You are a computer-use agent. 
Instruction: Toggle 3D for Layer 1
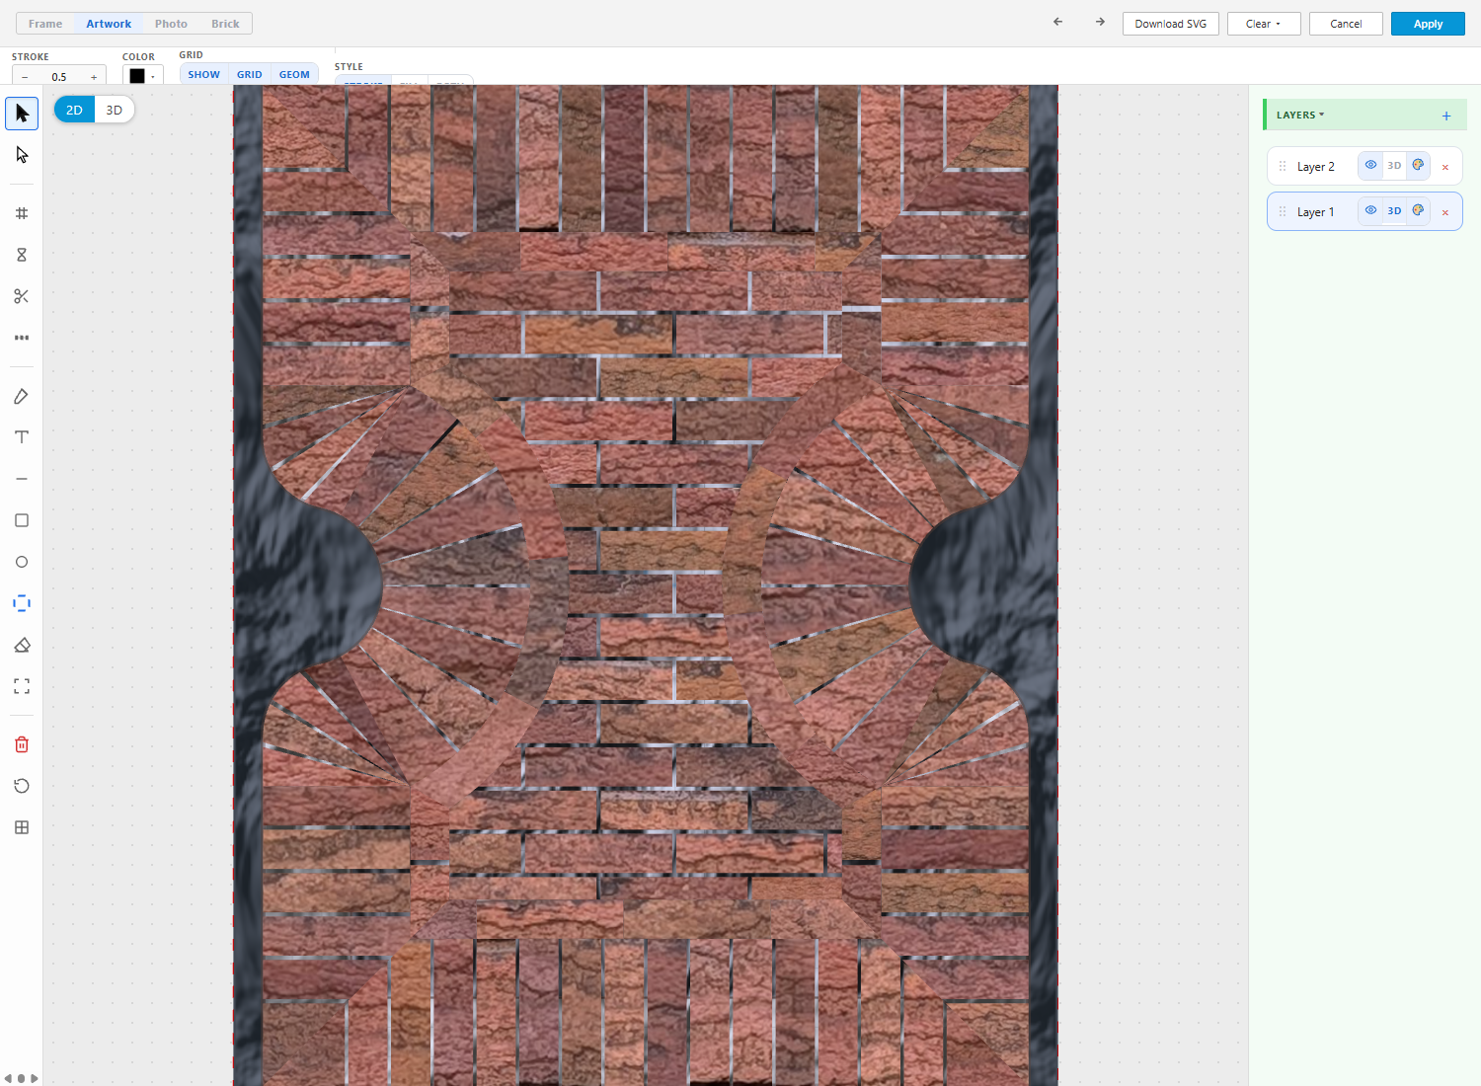1394,211
